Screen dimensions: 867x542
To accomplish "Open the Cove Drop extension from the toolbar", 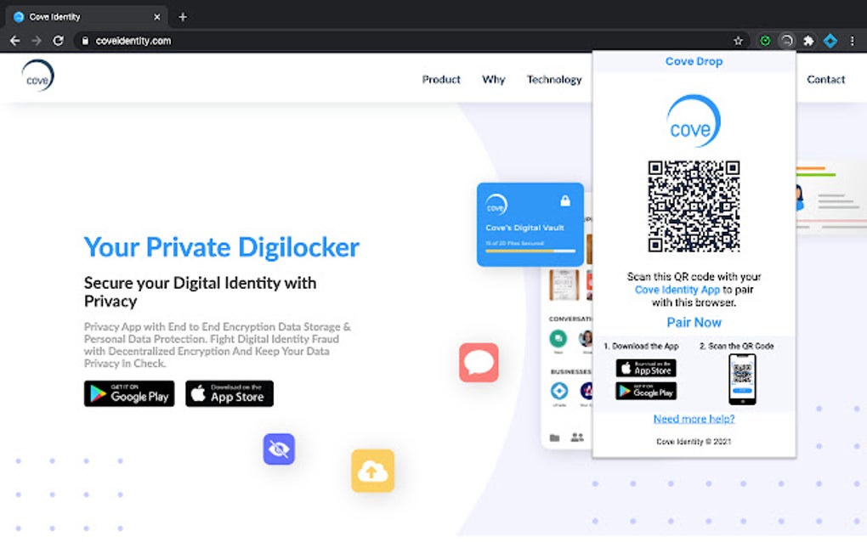I will [788, 40].
